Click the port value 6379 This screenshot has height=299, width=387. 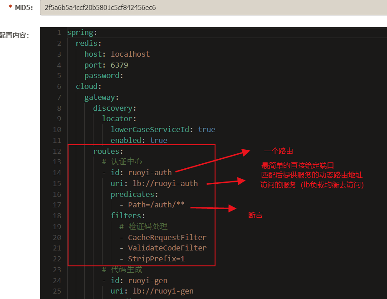(119, 65)
